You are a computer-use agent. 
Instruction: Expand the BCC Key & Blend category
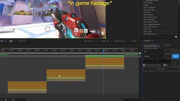click(x=143, y=27)
